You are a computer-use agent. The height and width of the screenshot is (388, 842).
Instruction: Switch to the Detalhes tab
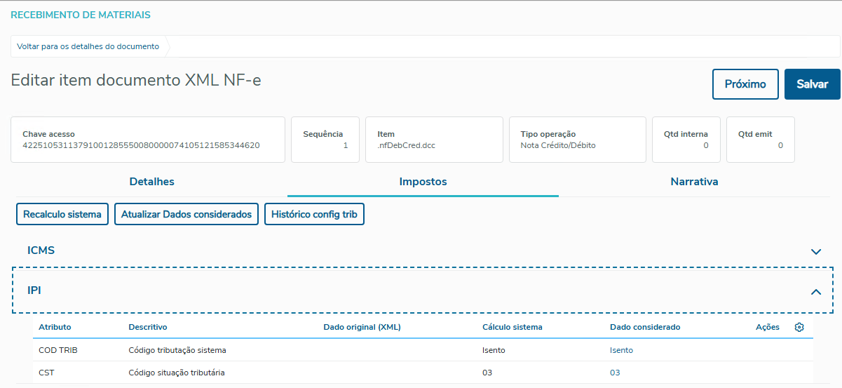151,182
